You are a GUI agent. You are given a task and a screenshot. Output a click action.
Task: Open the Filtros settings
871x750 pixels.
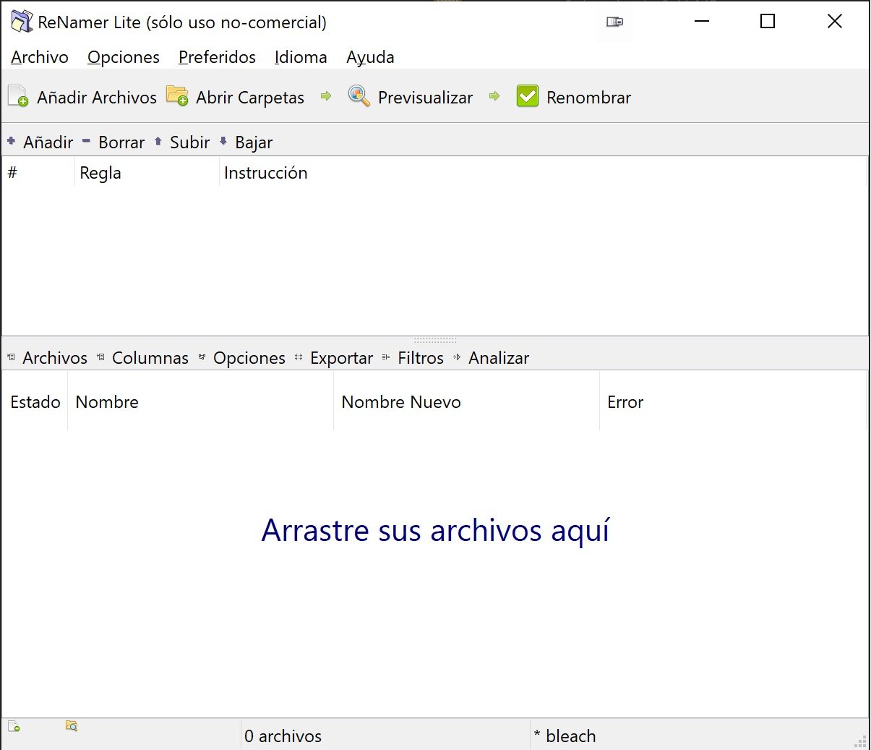point(421,358)
